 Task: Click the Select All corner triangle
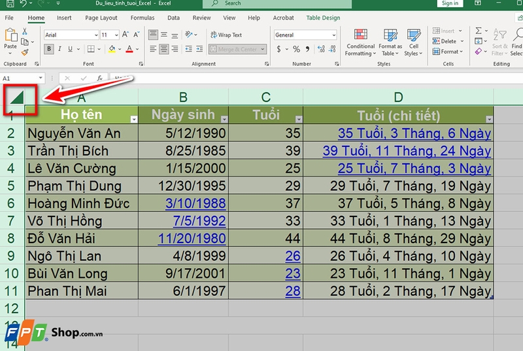tap(17, 97)
